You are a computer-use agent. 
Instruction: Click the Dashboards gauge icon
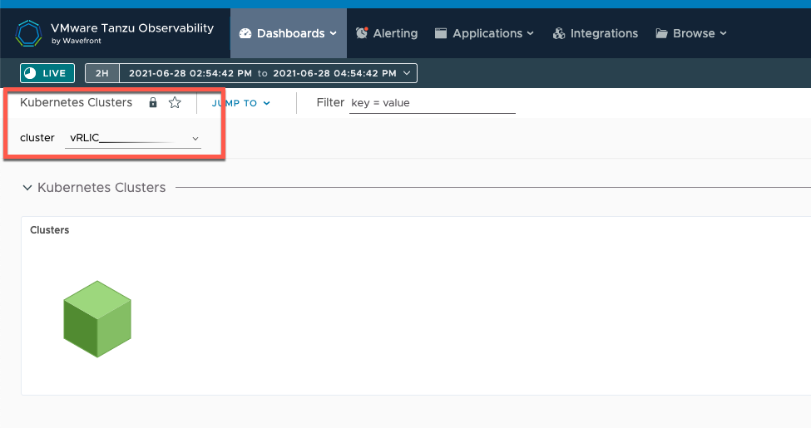click(x=245, y=33)
